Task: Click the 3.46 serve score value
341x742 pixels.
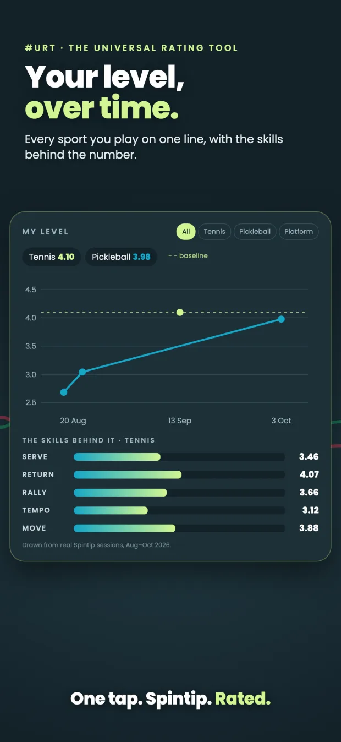Action: (x=309, y=457)
